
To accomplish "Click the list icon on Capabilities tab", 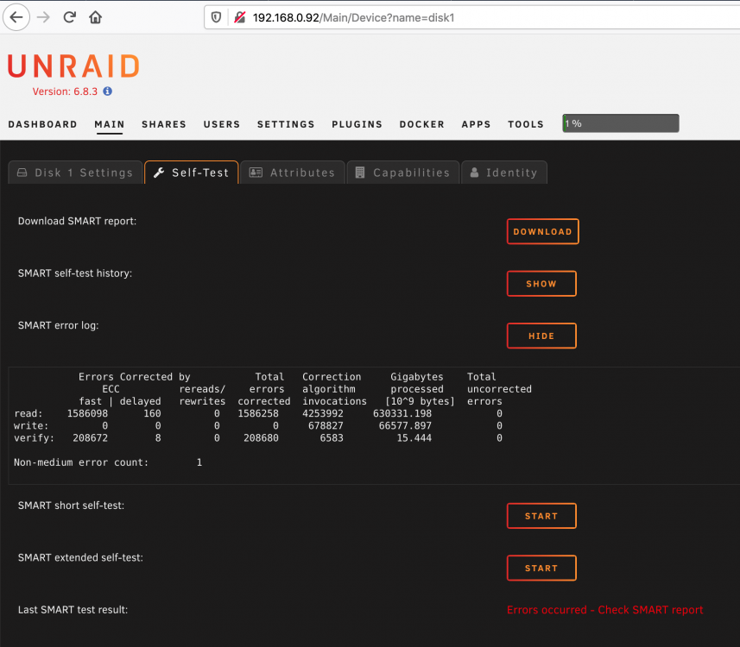I will click(x=360, y=173).
